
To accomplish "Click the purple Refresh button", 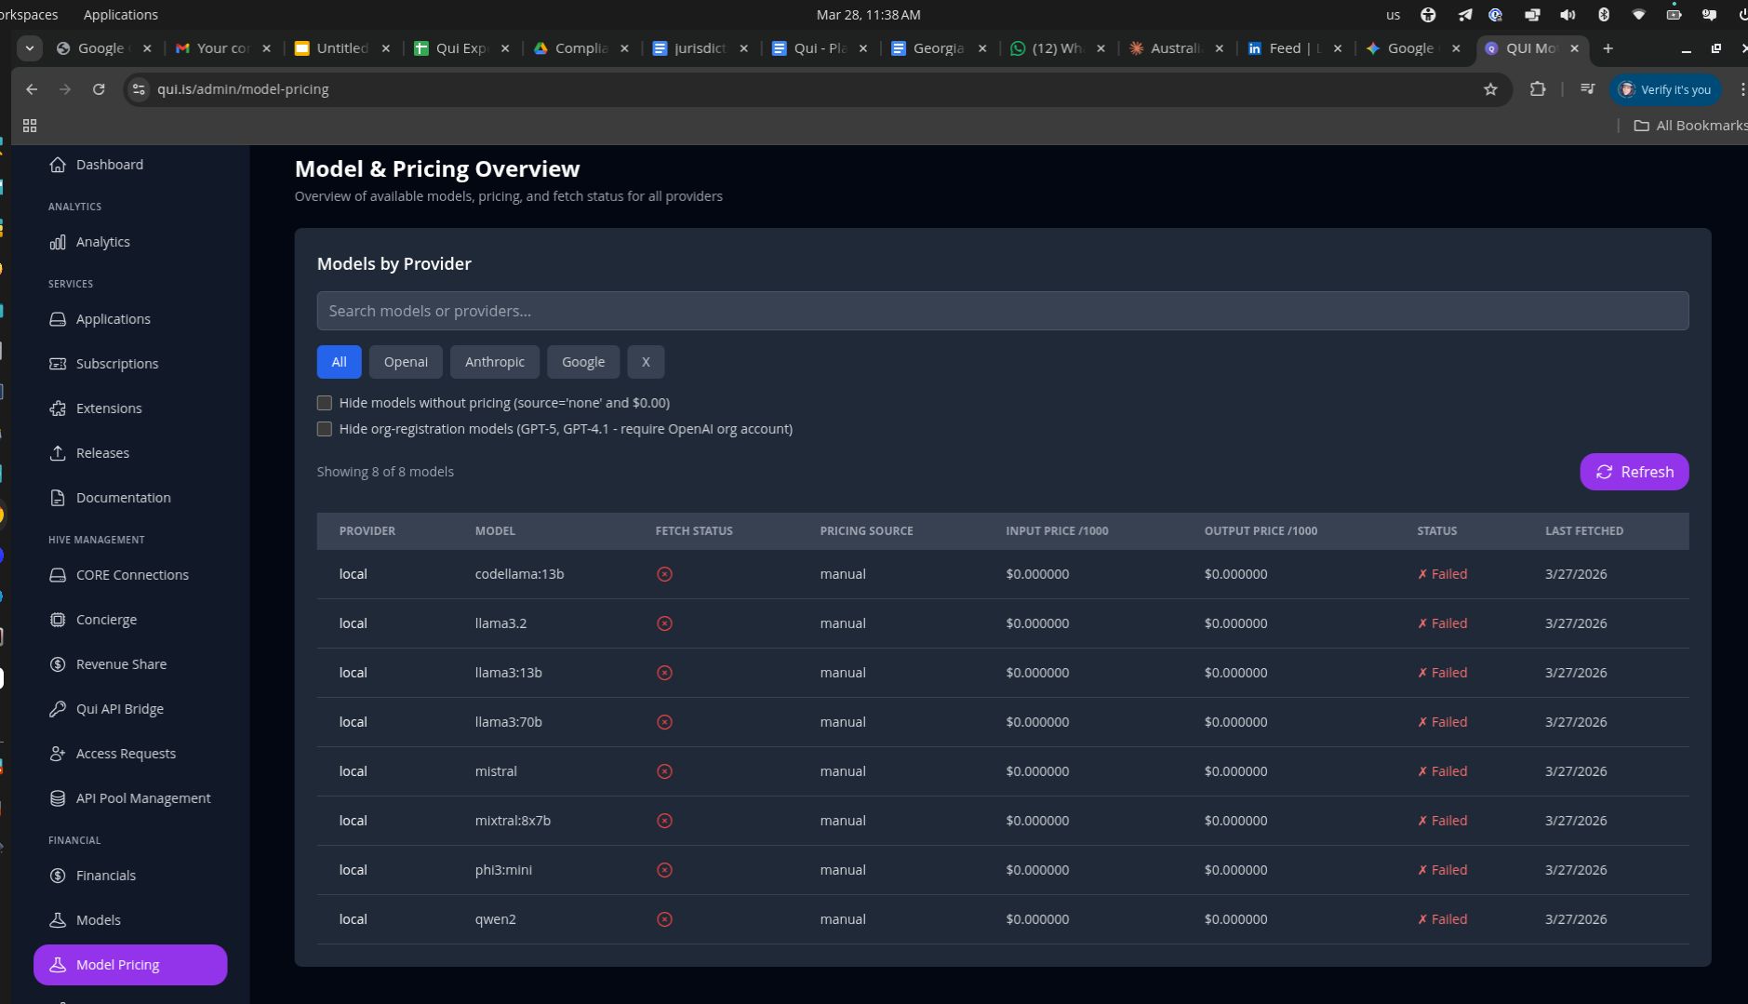I will (x=1634, y=472).
